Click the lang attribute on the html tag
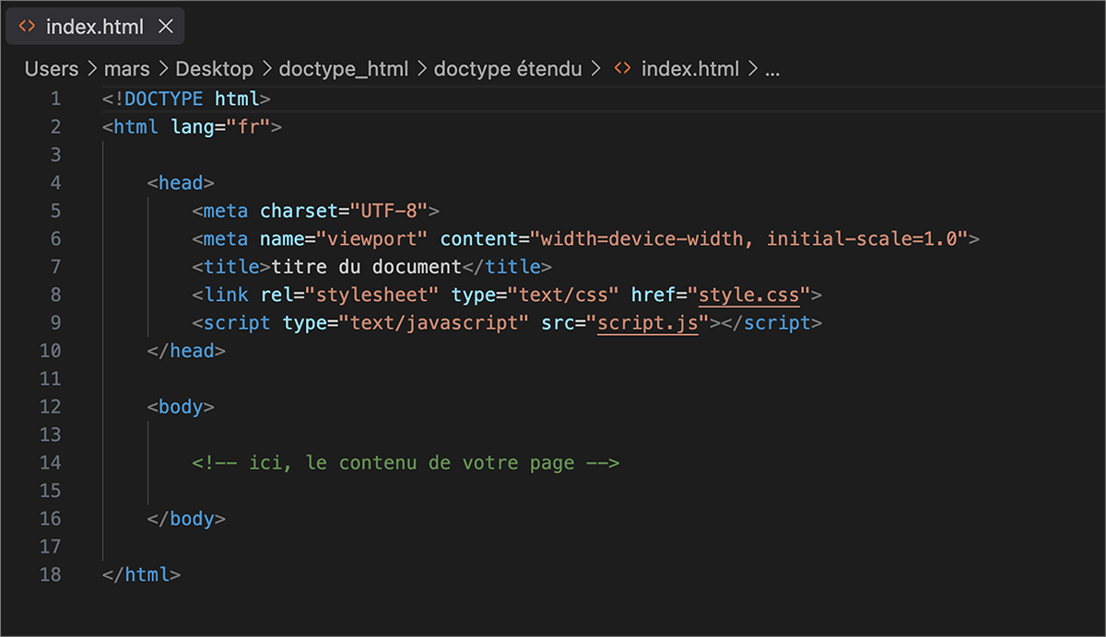The height and width of the screenshot is (637, 1106). click(x=193, y=127)
